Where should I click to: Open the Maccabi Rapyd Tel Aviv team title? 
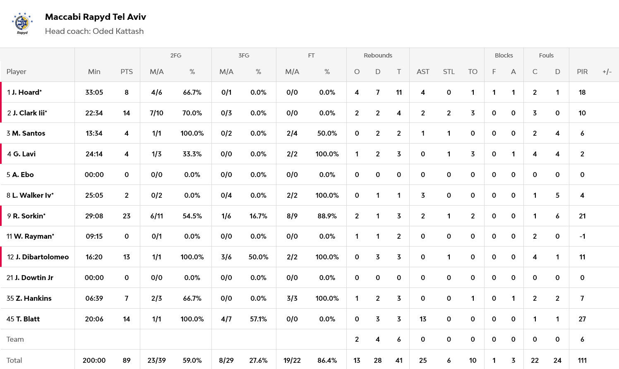pos(95,17)
